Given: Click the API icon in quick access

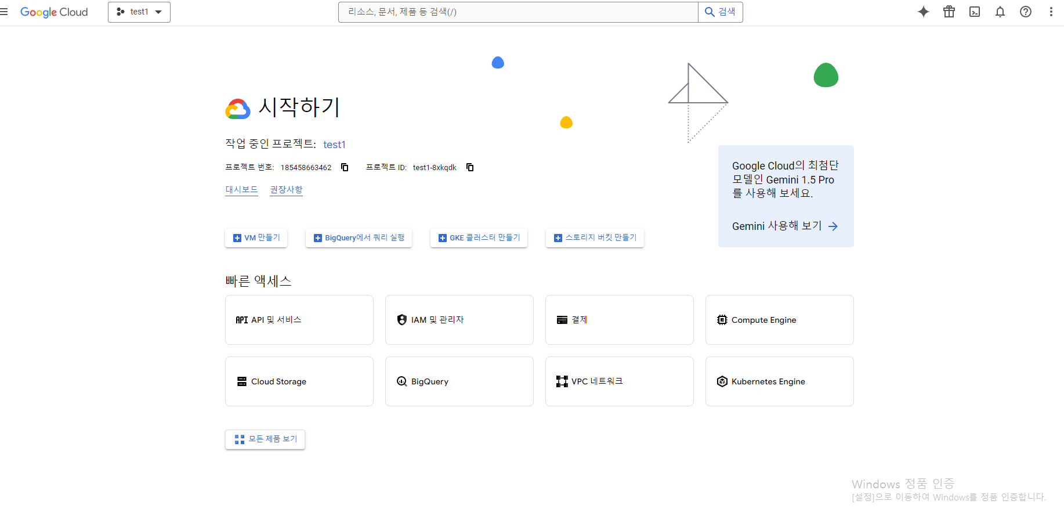Looking at the screenshot, I should (x=241, y=320).
